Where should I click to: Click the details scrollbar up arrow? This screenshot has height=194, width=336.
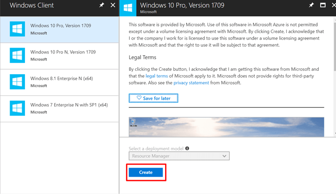click(x=333, y=20)
